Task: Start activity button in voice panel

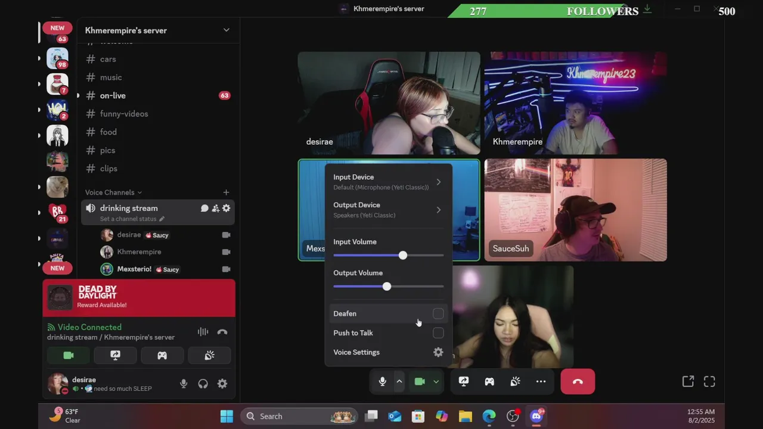Action: tap(162, 355)
